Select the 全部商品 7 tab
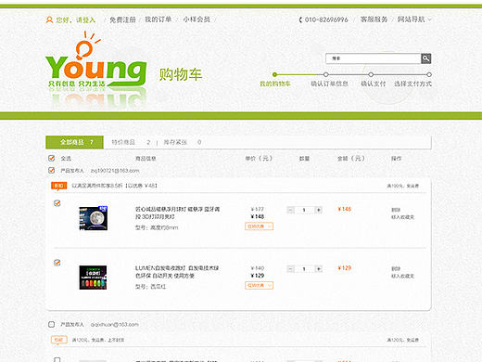 pos(74,142)
